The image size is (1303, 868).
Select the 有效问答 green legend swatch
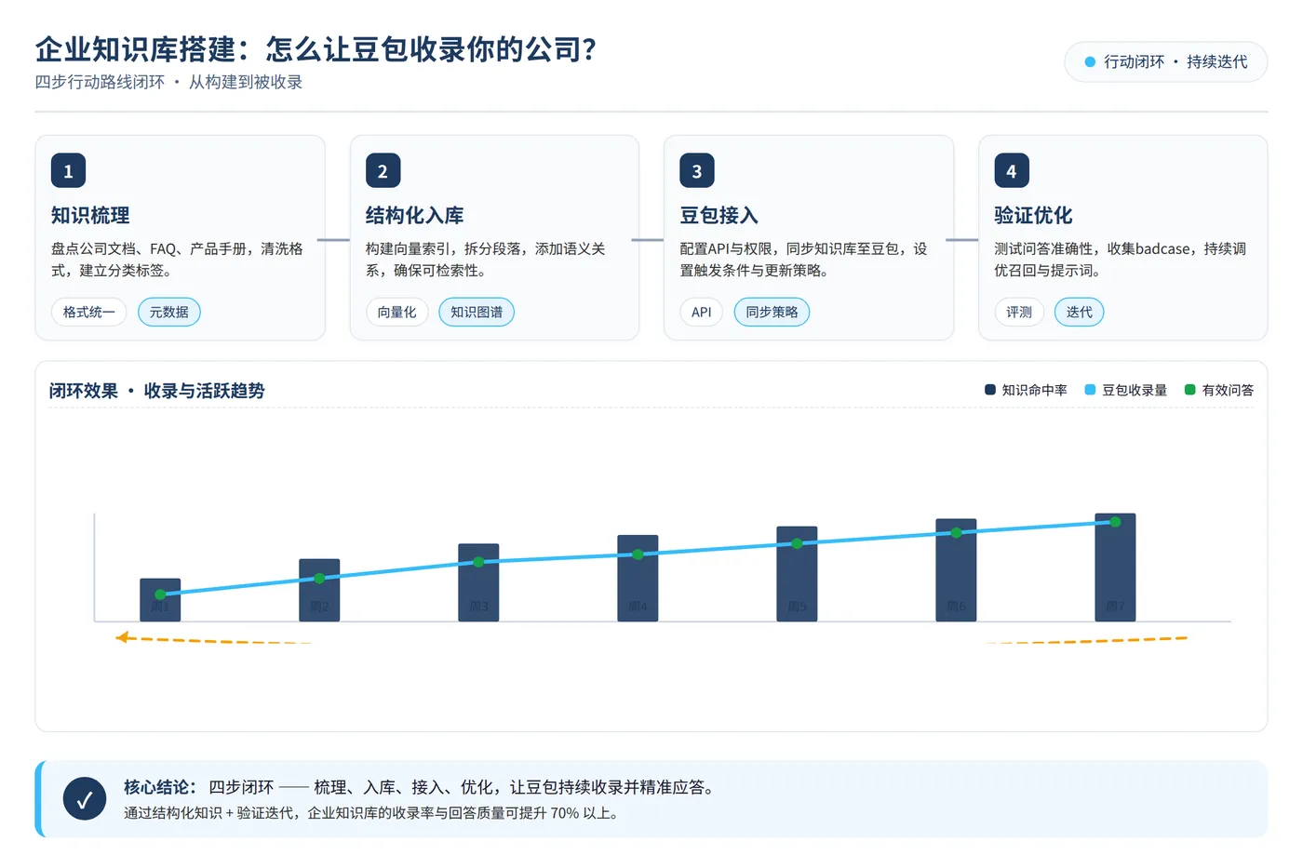pyautogui.click(x=1190, y=390)
